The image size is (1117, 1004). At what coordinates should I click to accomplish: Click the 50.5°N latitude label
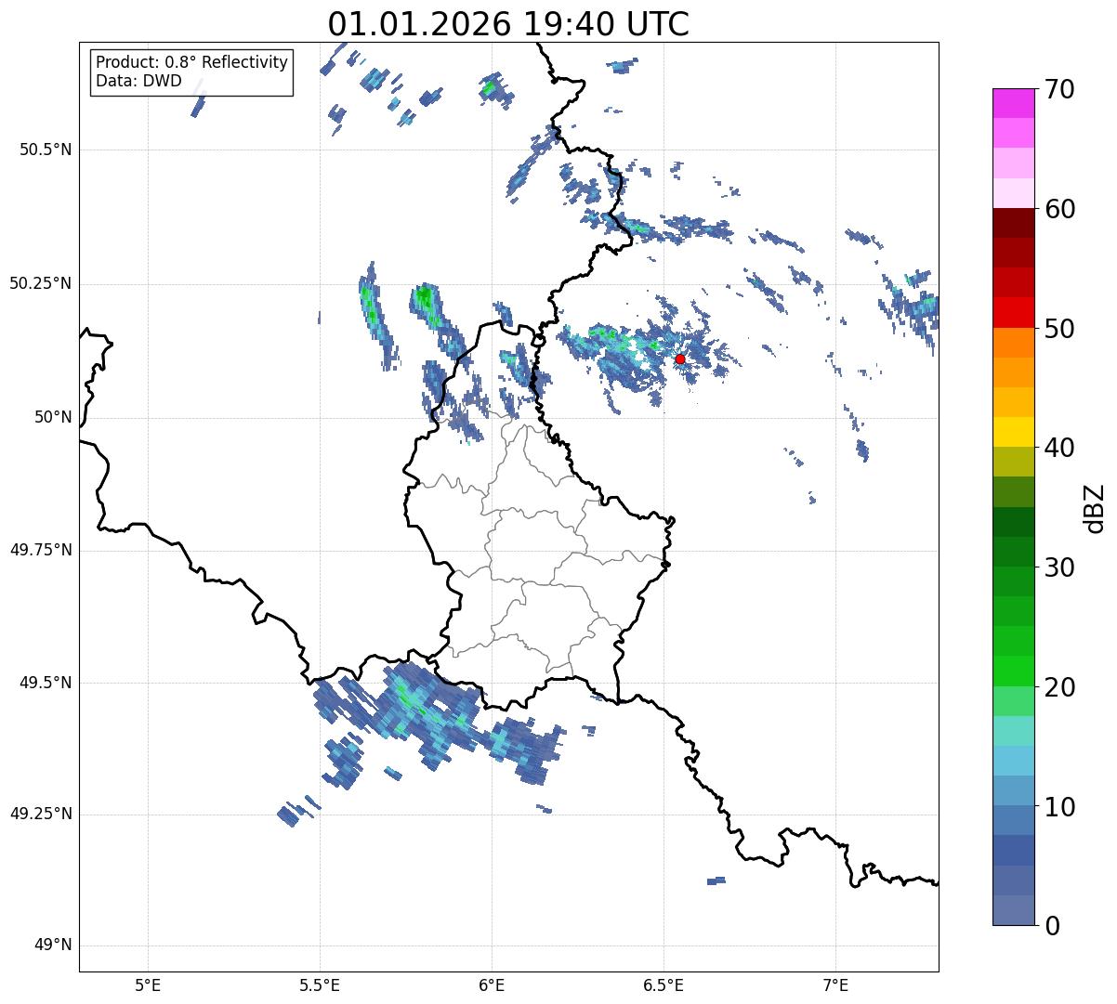46,150
